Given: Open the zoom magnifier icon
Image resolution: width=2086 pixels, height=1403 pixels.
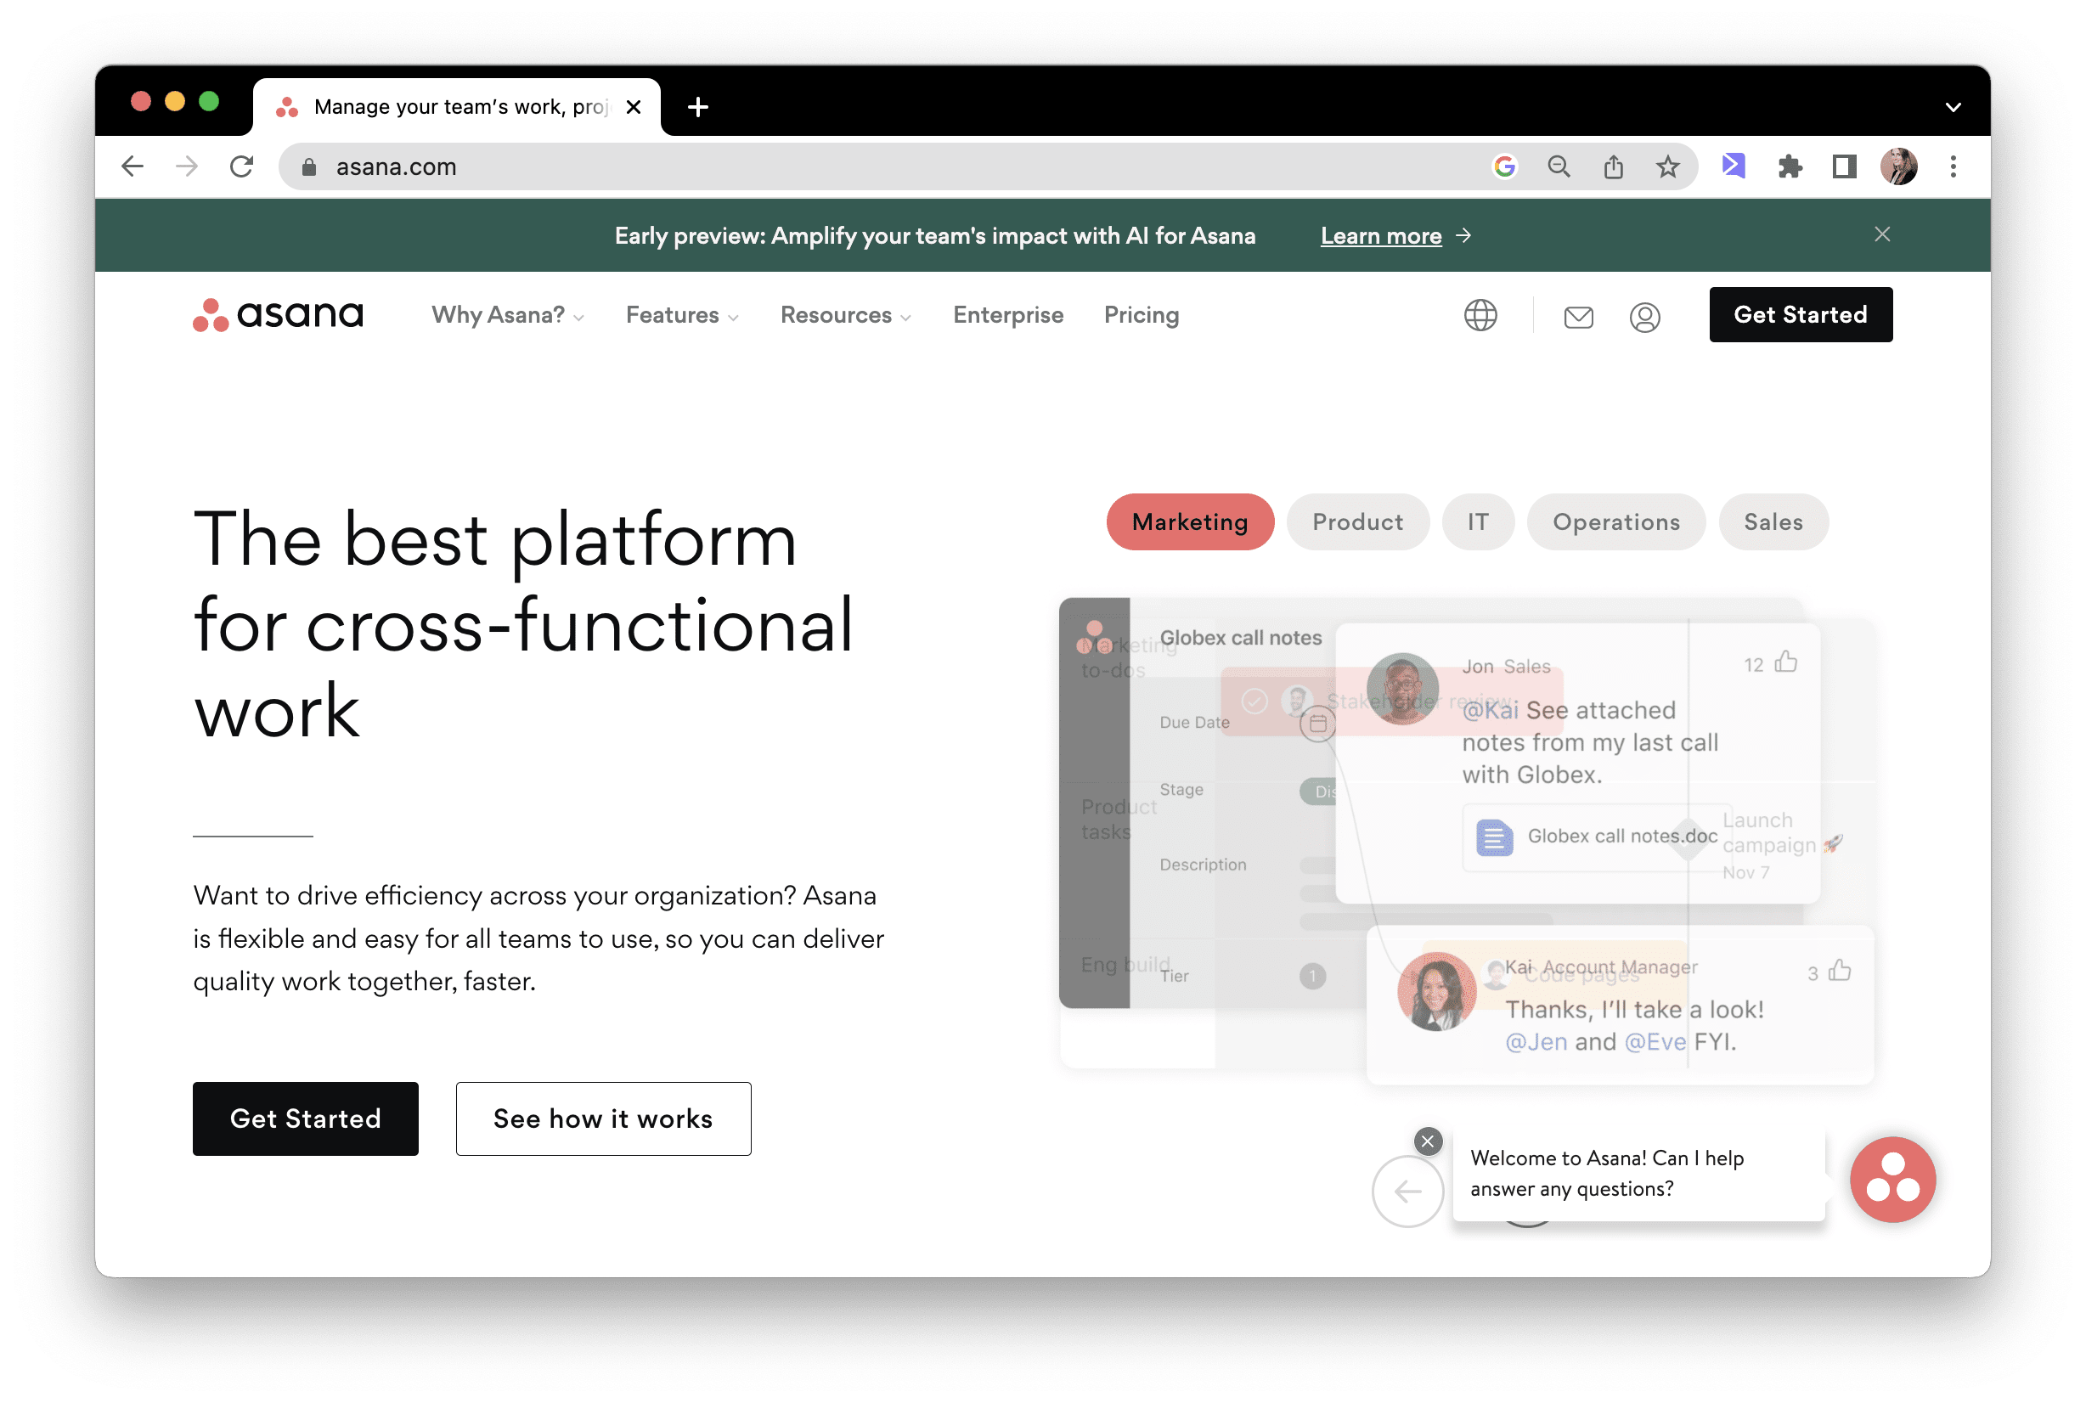Looking at the screenshot, I should [x=1558, y=166].
